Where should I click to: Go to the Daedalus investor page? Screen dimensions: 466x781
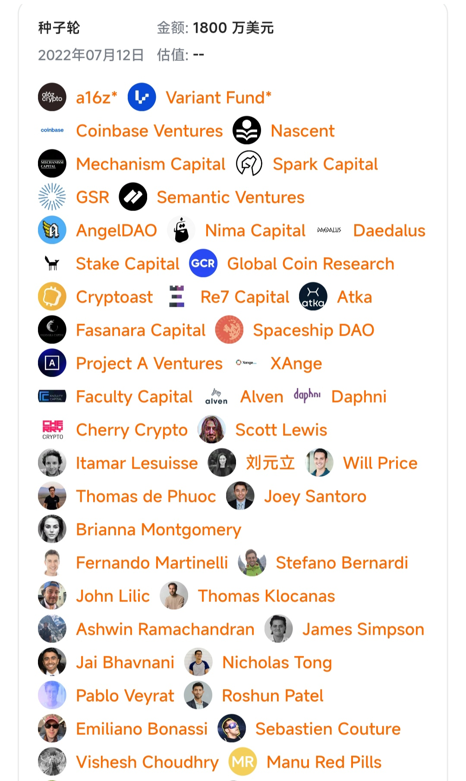tap(389, 230)
